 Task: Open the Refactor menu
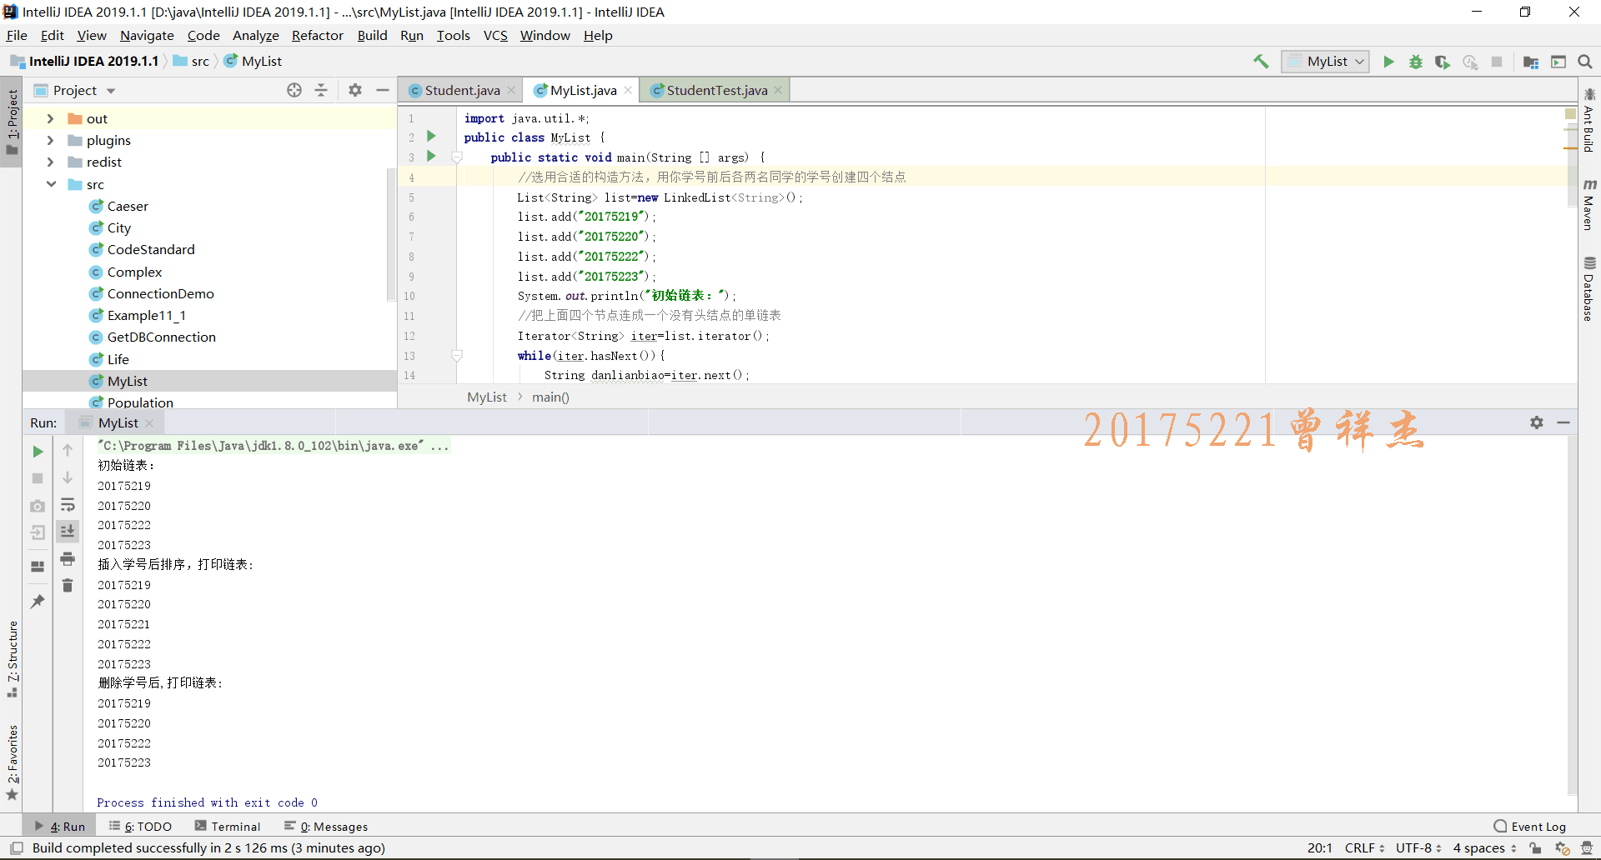(x=317, y=35)
